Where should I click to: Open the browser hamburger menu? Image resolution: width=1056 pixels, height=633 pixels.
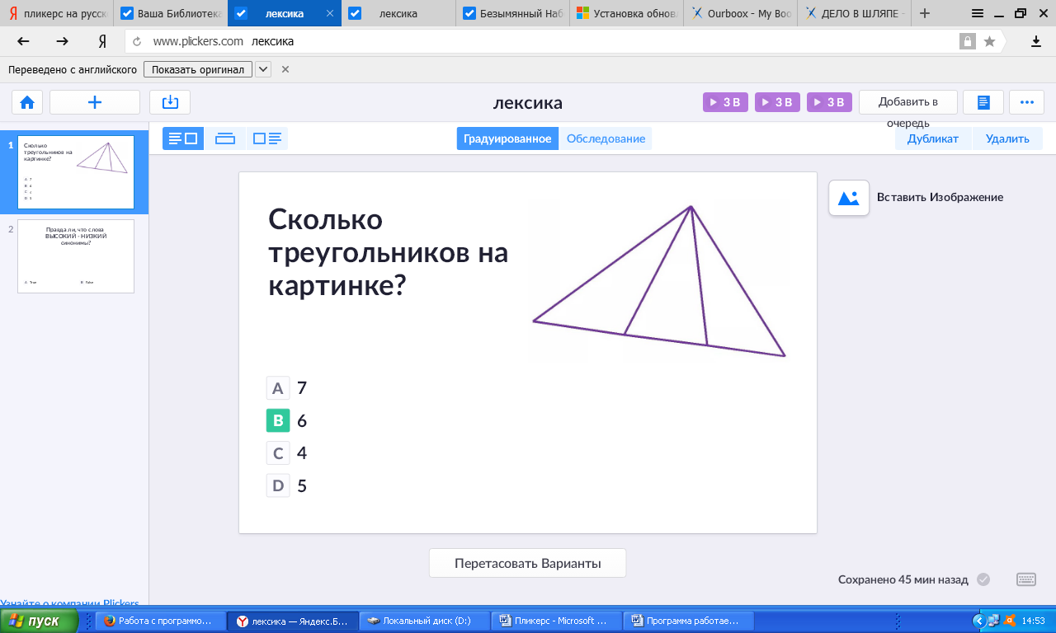(x=978, y=13)
